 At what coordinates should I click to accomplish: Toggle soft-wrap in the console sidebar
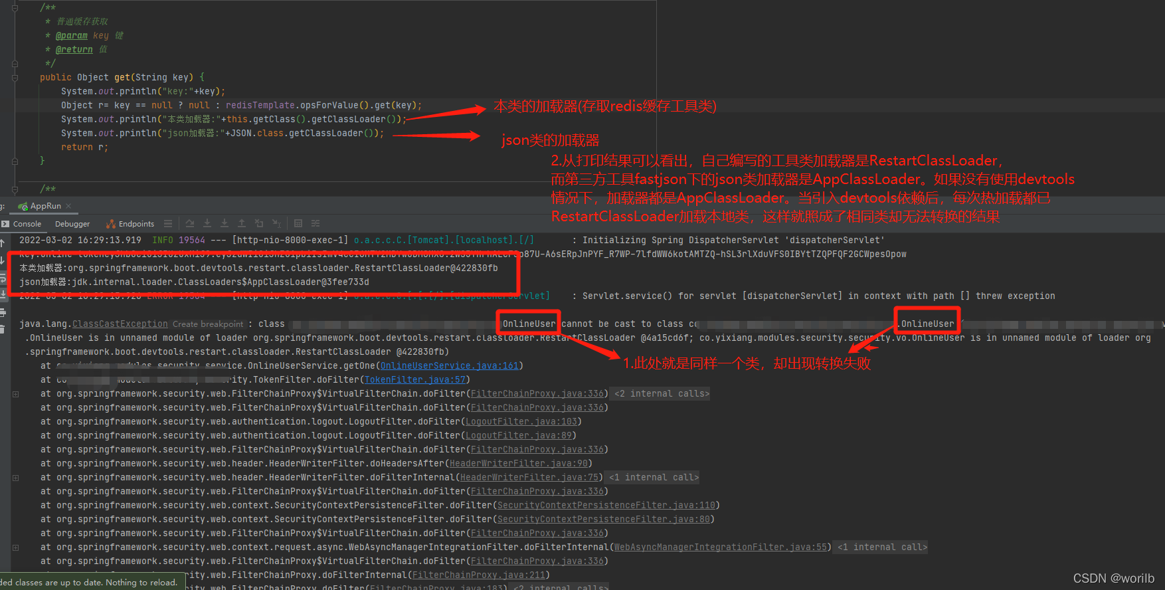click(x=3, y=278)
